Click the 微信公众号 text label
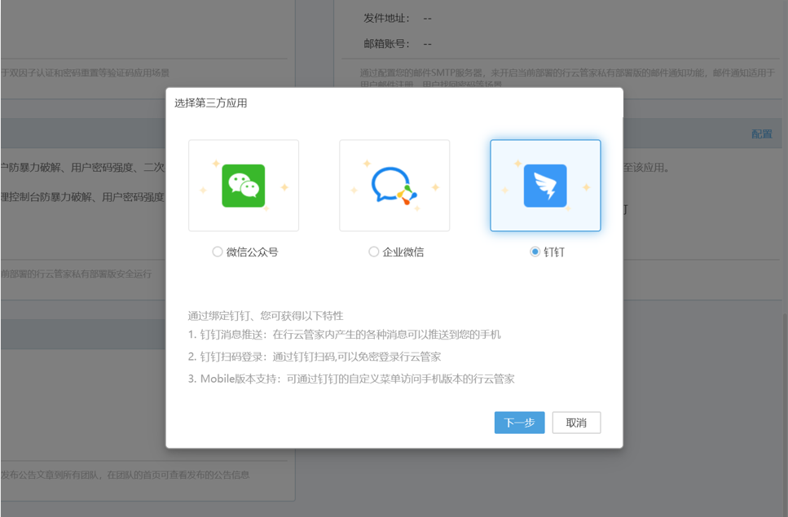This screenshot has height=517, width=788. (252, 252)
